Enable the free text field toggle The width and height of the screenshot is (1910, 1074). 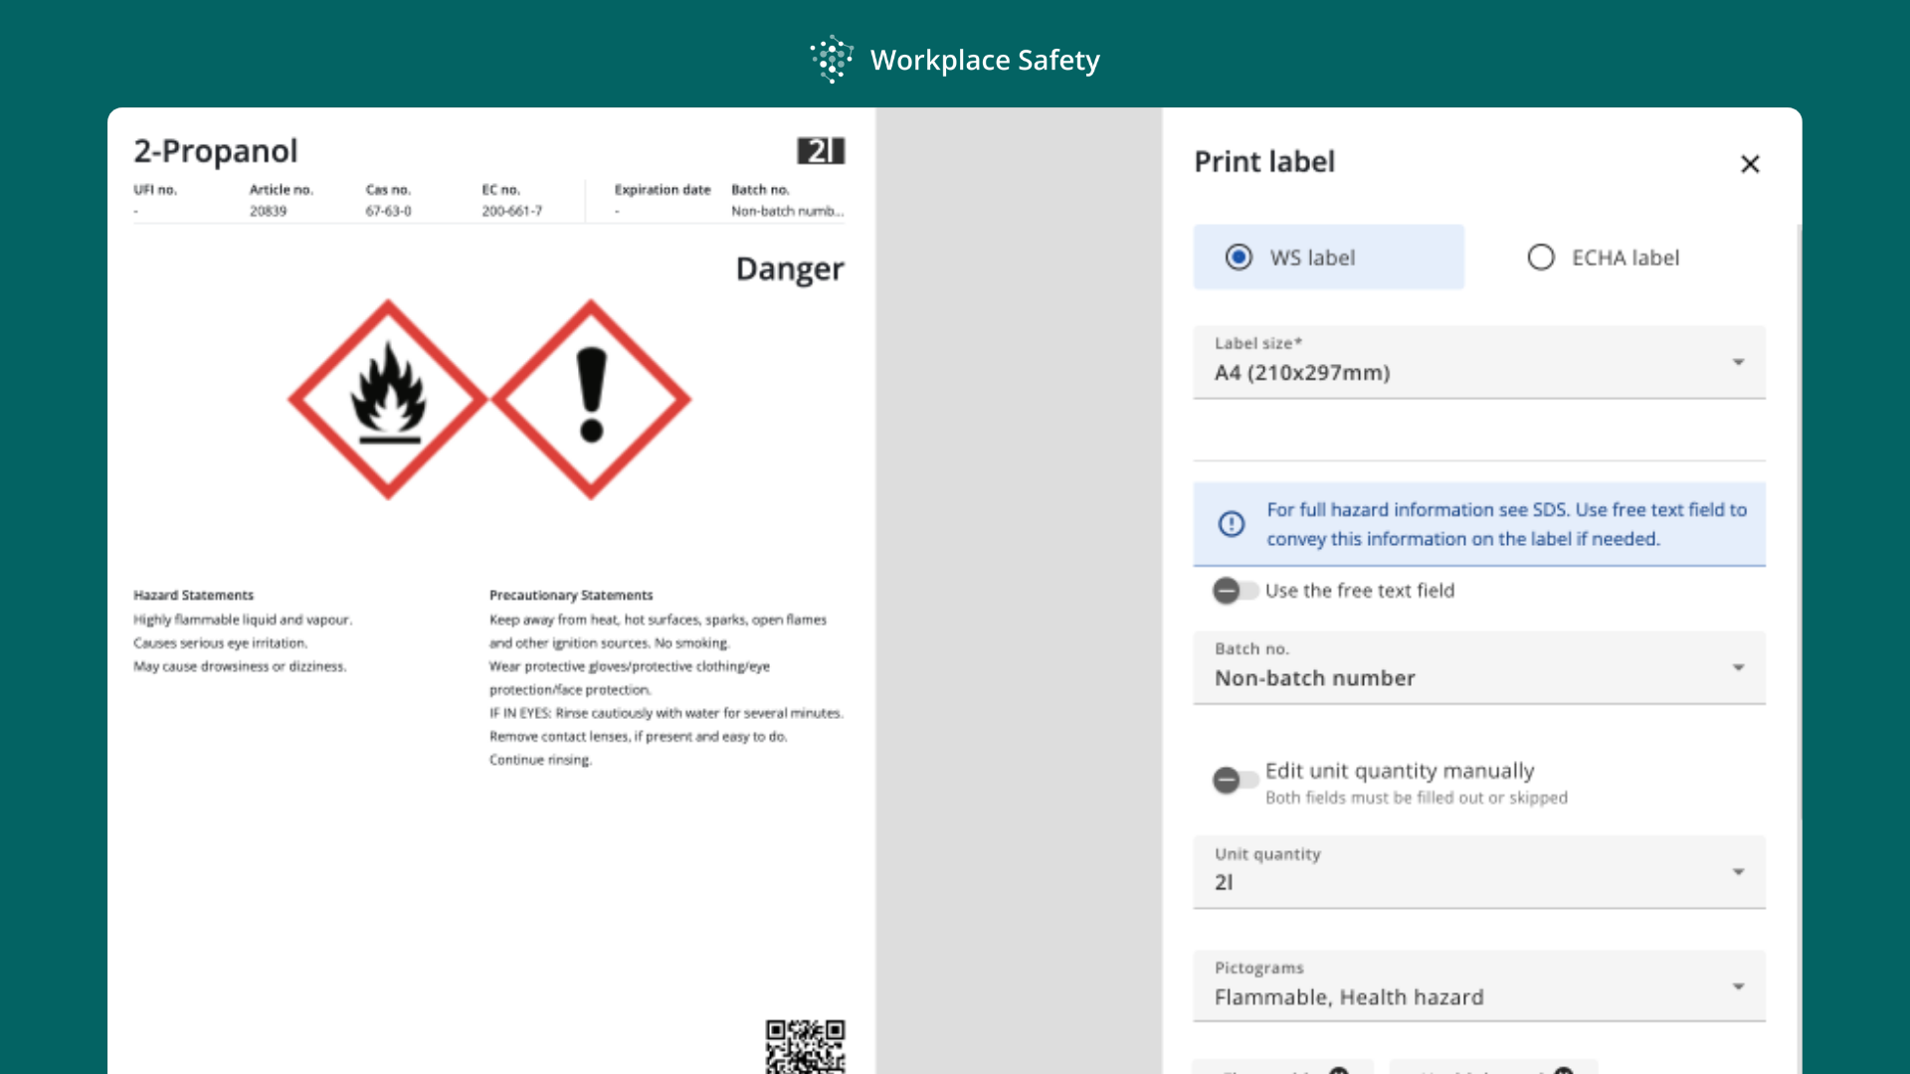tap(1234, 591)
